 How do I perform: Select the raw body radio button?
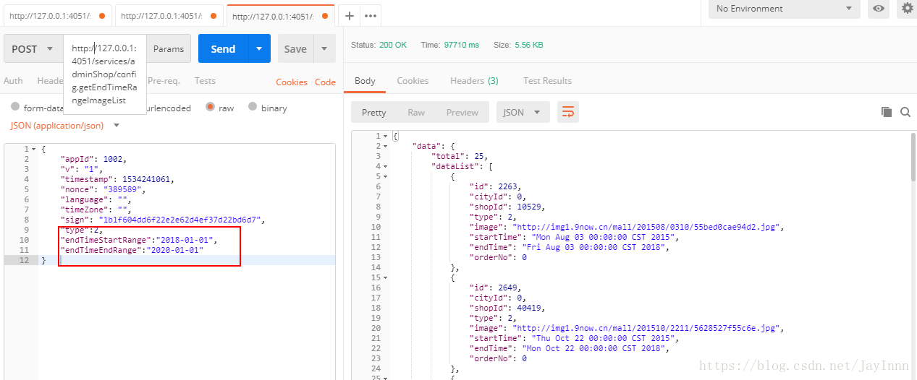211,107
